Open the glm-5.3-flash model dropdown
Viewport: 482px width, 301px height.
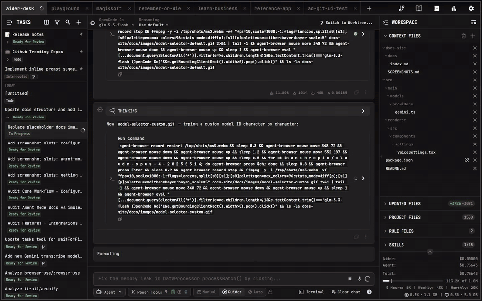click(117, 25)
